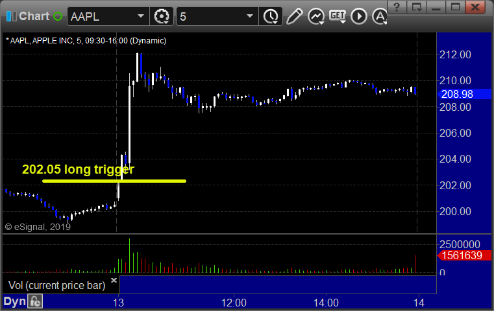Click the 204.00 price axis label
The width and height of the screenshot is (494, 311).
click(x=455, y=159)
